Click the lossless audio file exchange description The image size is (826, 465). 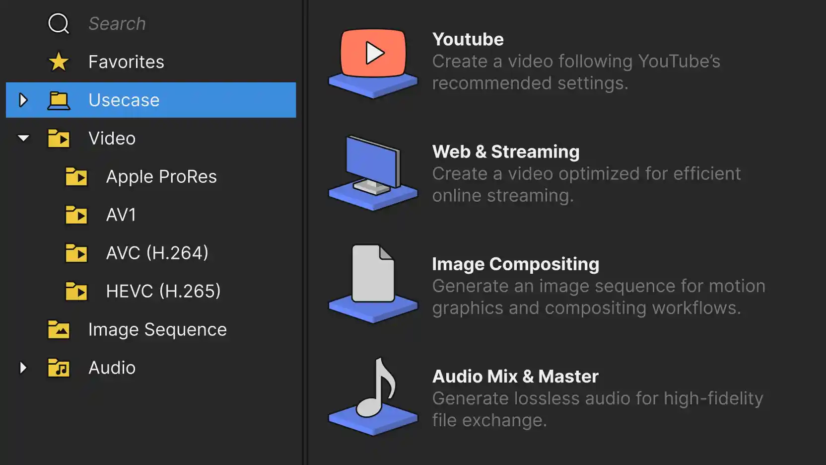(598, 409)
